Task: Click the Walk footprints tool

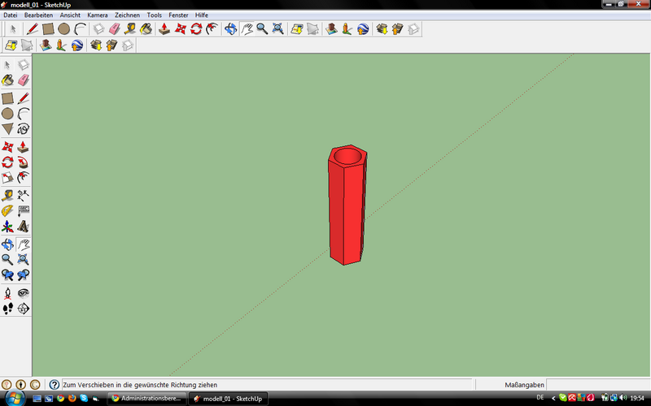Action: pos(7,309)
